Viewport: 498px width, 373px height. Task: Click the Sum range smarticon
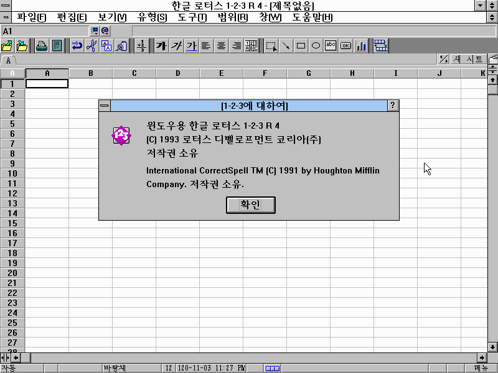141,46
